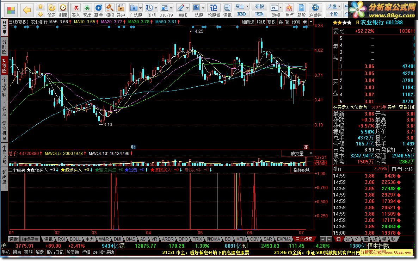Open the 修正 correction tool
The image size is (419, 261).
point(52,11)
